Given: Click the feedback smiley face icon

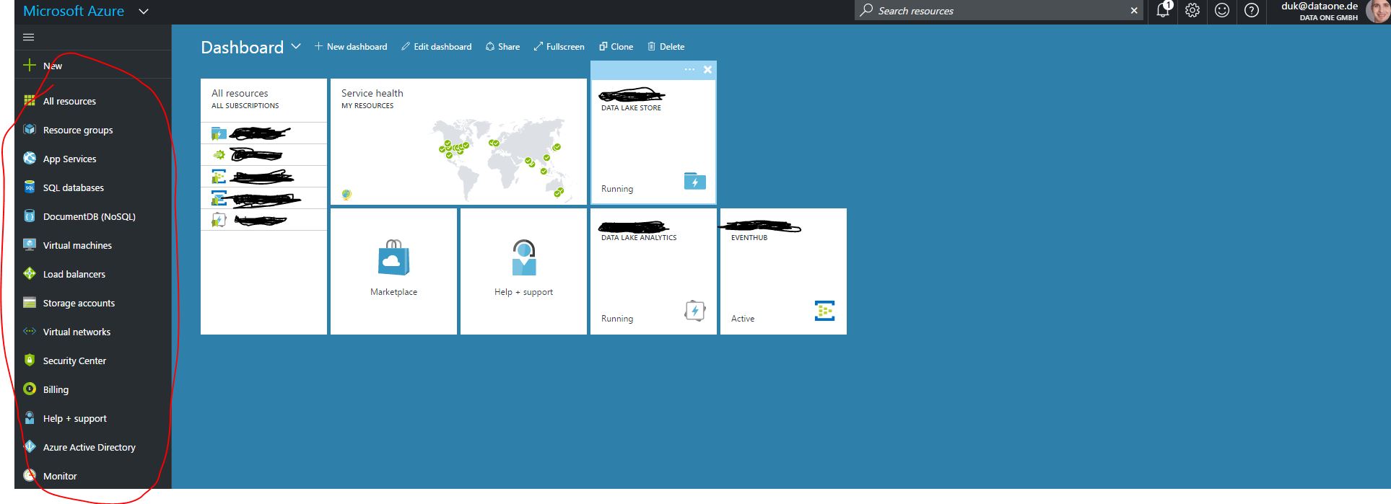Looking at the screenshot, I should (x=1222, y=11).
